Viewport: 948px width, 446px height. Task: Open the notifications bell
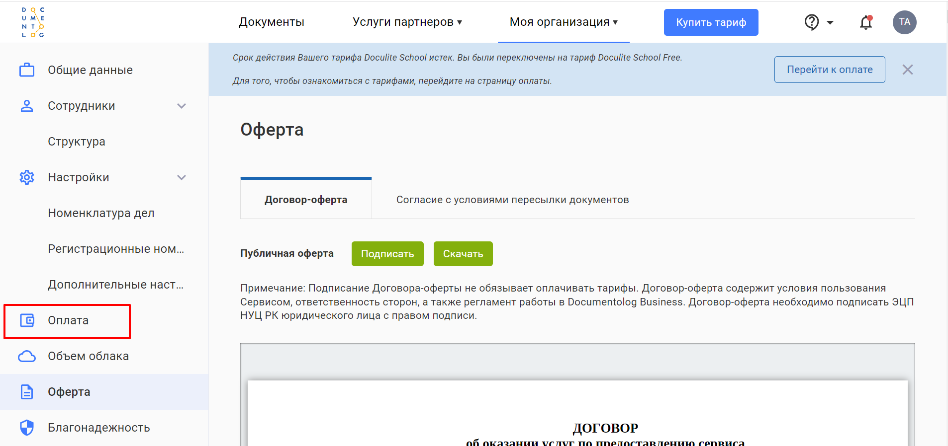(866, 22)
